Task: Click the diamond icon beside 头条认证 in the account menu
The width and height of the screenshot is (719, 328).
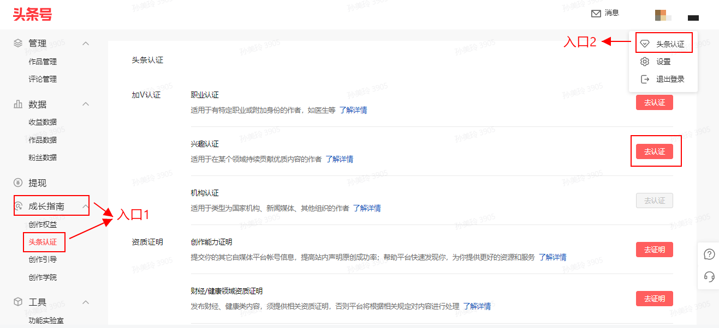Action: [x=645, y=44]
